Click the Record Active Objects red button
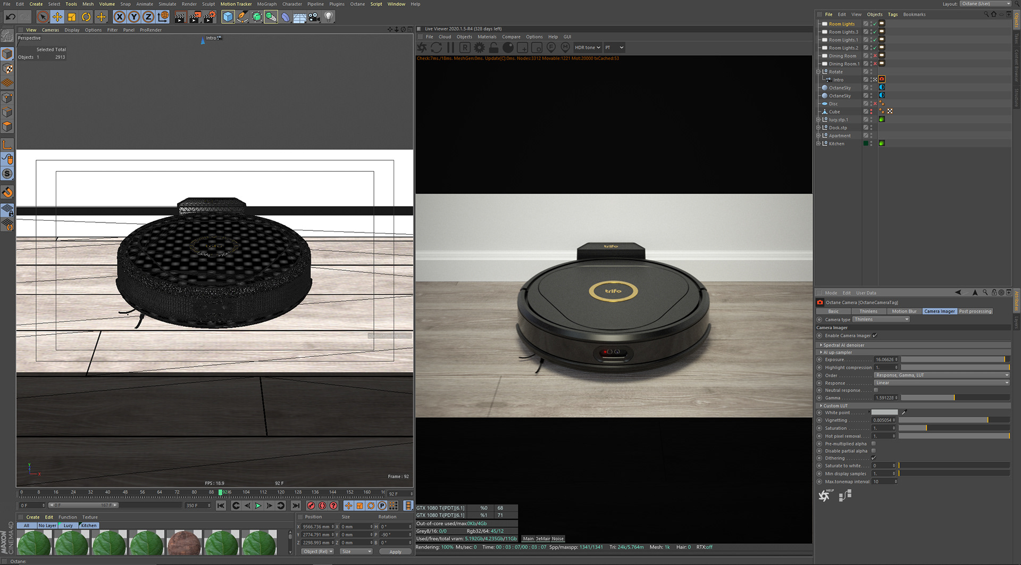The height and width of the screenshot is (565, 1021). pos(311,506)
